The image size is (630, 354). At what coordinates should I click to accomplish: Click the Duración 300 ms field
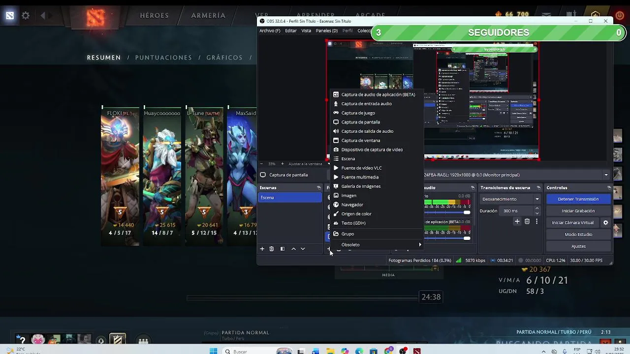(x=517, y=211)
